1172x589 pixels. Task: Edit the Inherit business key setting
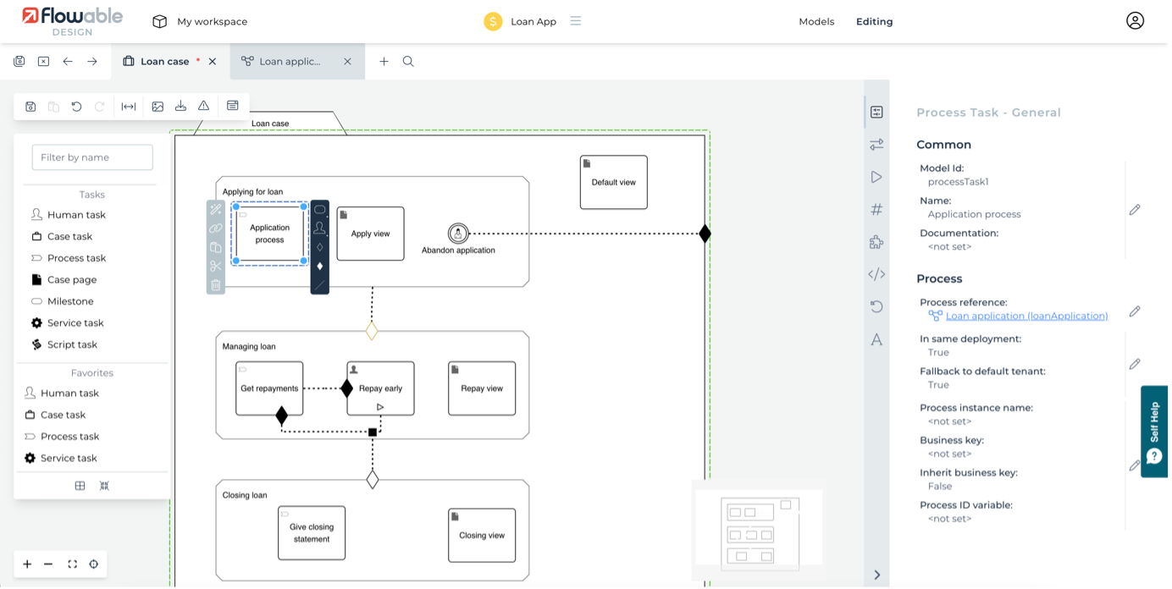pos(1134,465)
